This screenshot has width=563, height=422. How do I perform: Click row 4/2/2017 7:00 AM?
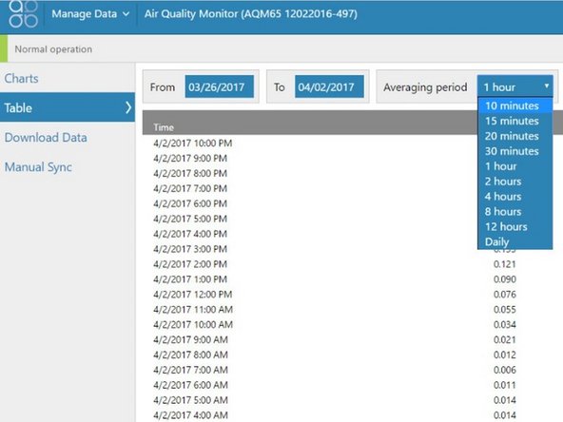[190, 370]
